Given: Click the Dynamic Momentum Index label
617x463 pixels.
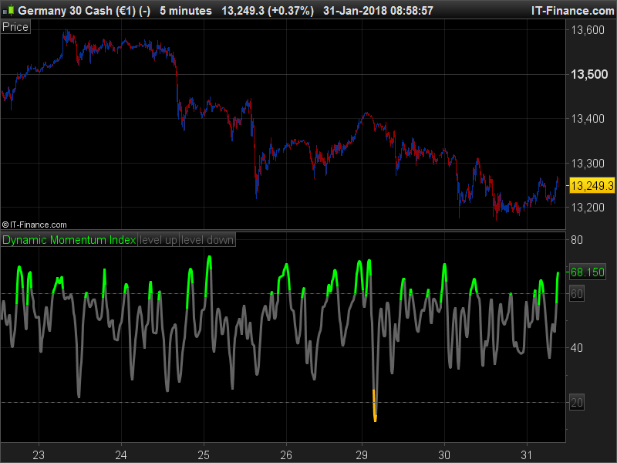Looking at the screenshot, I should coord(69,240).
